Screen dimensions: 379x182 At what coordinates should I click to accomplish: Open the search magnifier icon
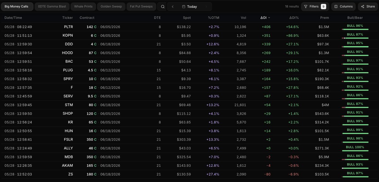pyautogui.click(x=162, y=7)
